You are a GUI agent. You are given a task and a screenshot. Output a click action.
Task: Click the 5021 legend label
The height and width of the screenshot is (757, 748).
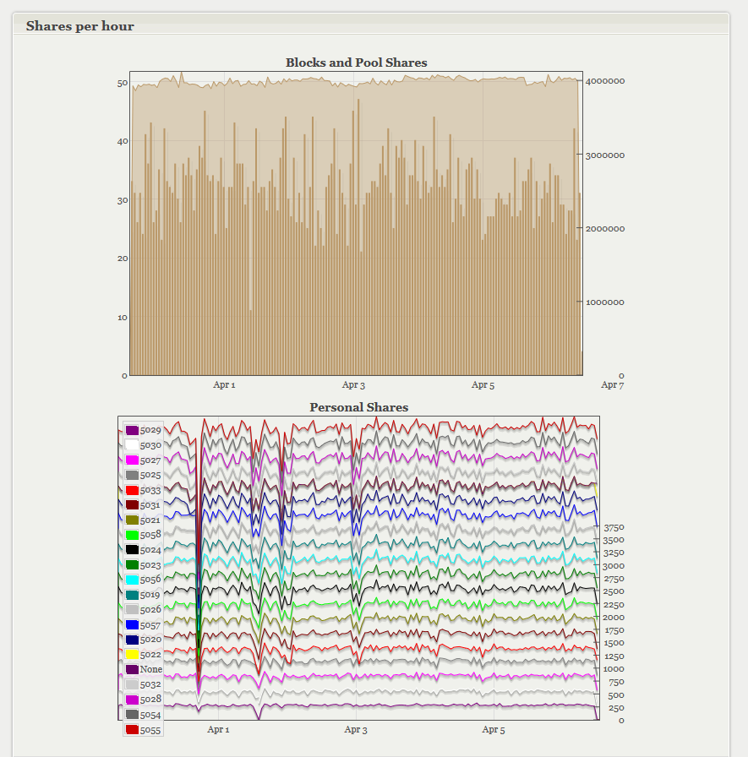[x=150, y=520]
